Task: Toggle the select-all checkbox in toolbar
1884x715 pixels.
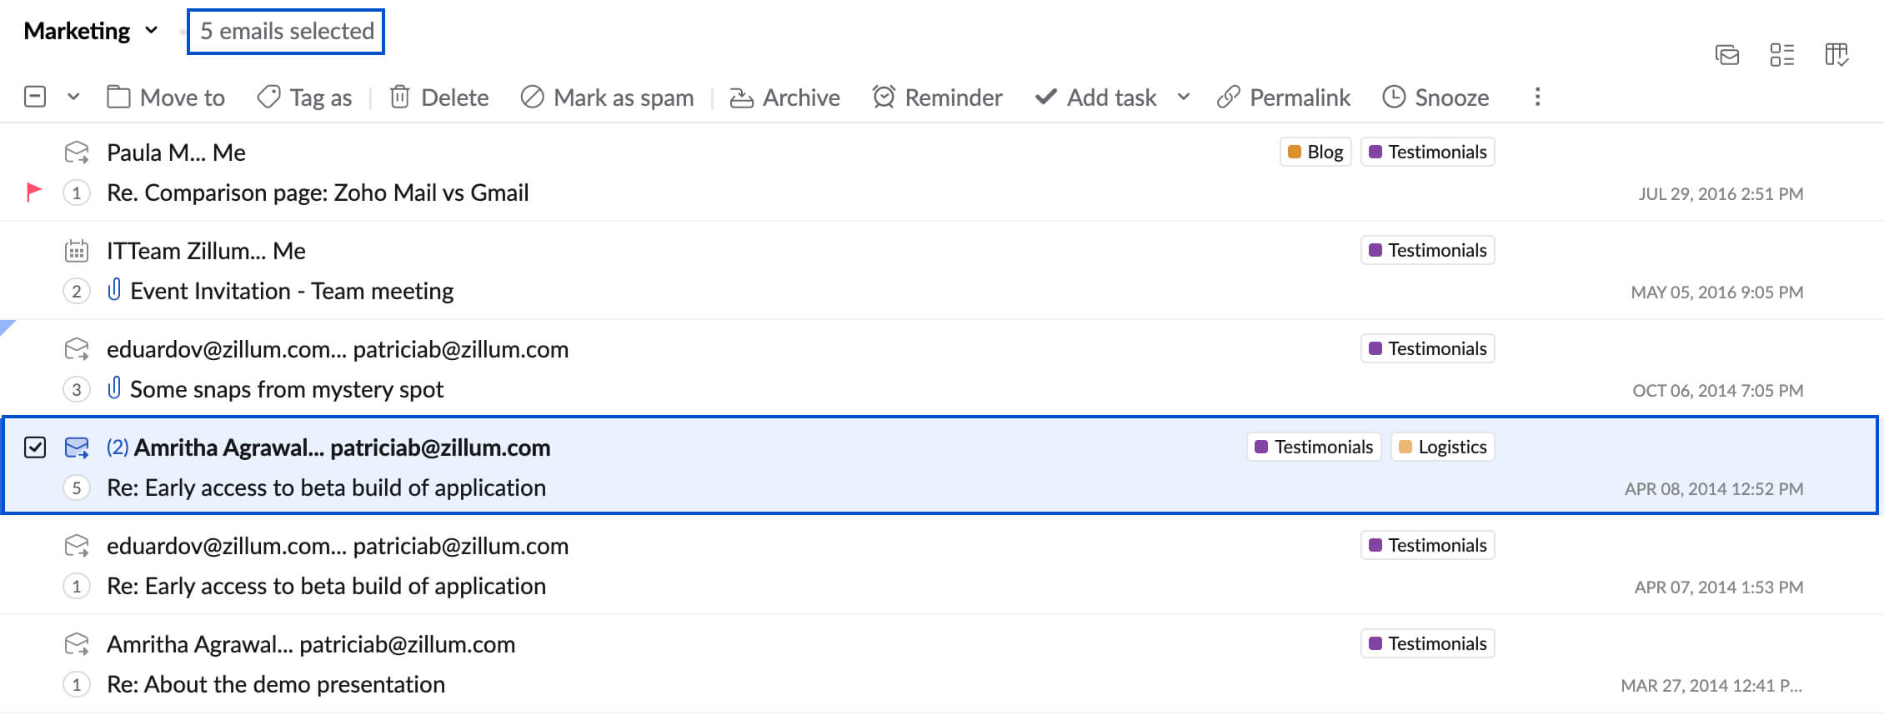Action: 35,97
